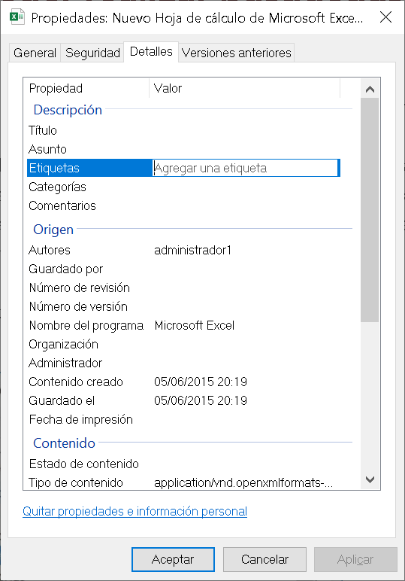Click Quitar propiedades e información personal link
Image resolution: width=405 pixels, height=581 pixels.
(134, 511)
